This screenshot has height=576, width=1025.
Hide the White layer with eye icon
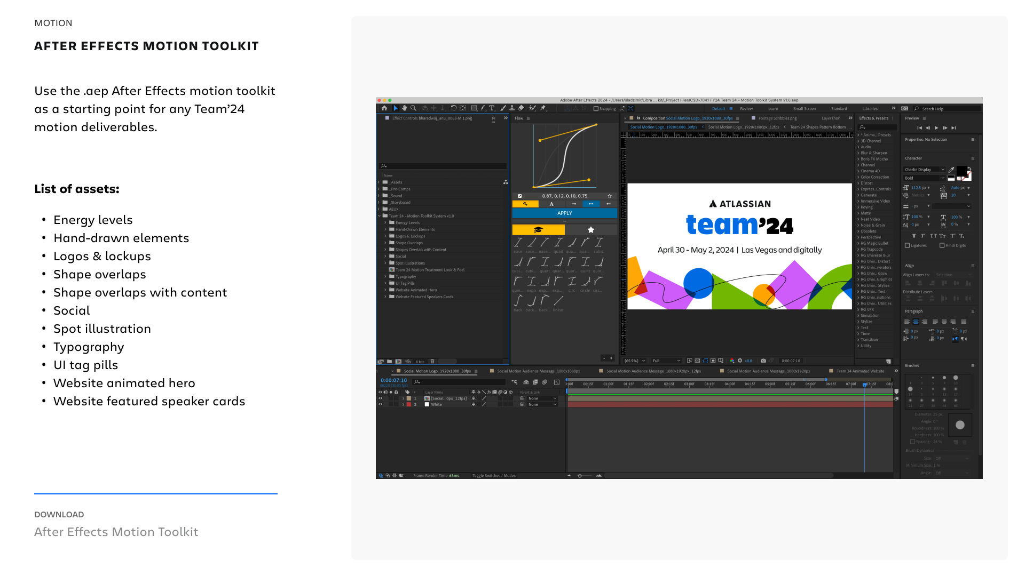(x=381, y=404)
